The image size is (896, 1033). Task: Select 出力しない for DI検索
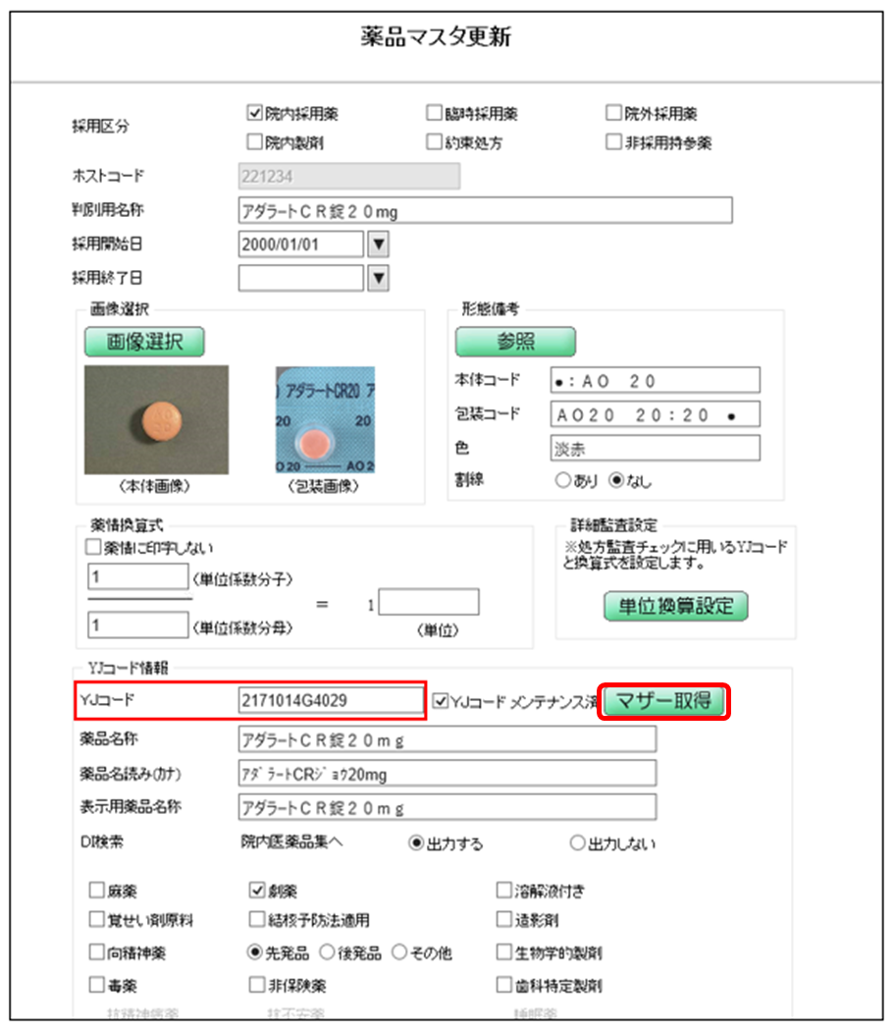578,843
